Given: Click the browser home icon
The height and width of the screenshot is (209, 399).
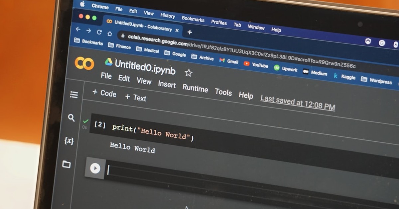Looking at the screenshot, I should click(110, 33).
